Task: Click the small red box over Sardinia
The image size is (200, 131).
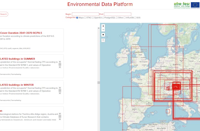Action: [168, 111]
